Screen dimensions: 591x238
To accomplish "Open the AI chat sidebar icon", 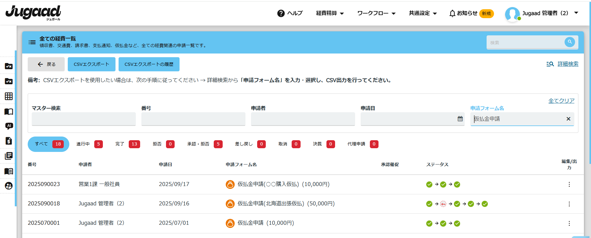I will click(x=9, y=126).
